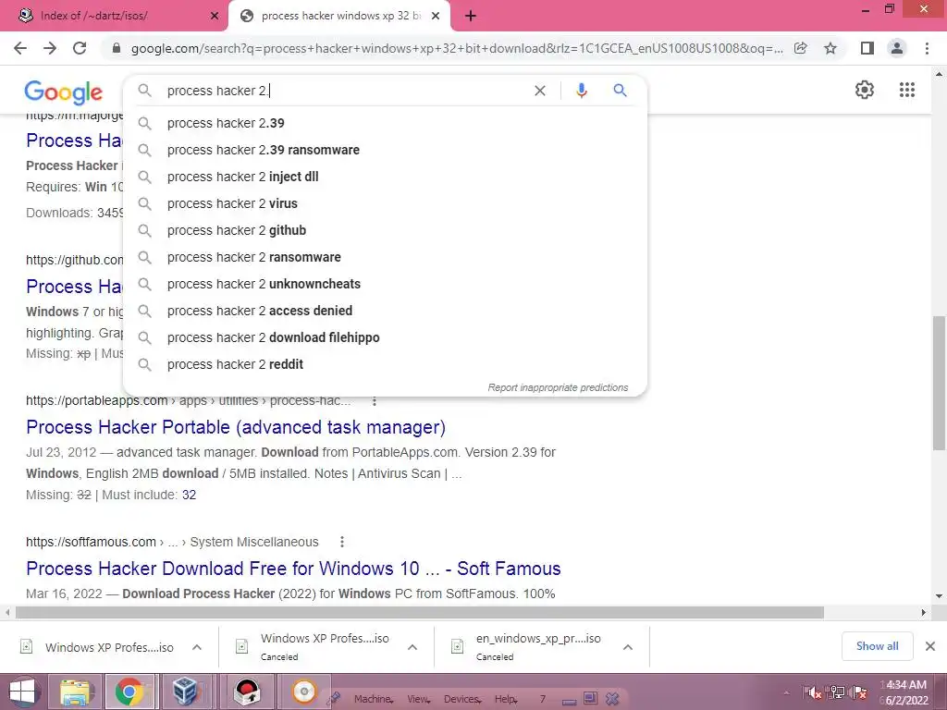Choose suggestion process hacker 2 inject dll

tap(386, 177)
